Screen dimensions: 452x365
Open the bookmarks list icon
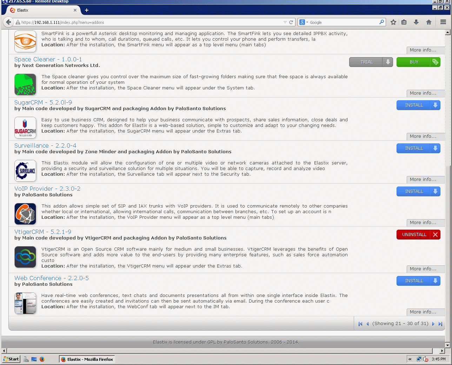(x=404, y=22)
